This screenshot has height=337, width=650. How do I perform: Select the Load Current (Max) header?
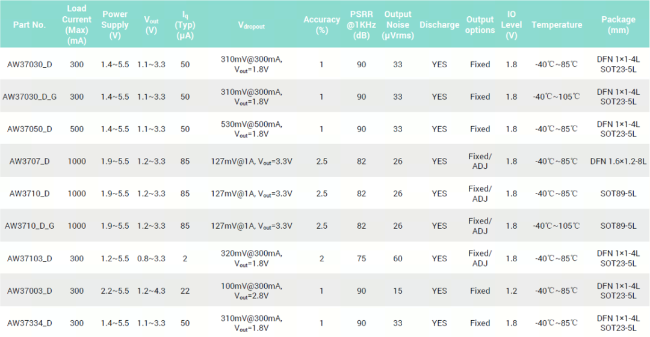tap(76, 25)
